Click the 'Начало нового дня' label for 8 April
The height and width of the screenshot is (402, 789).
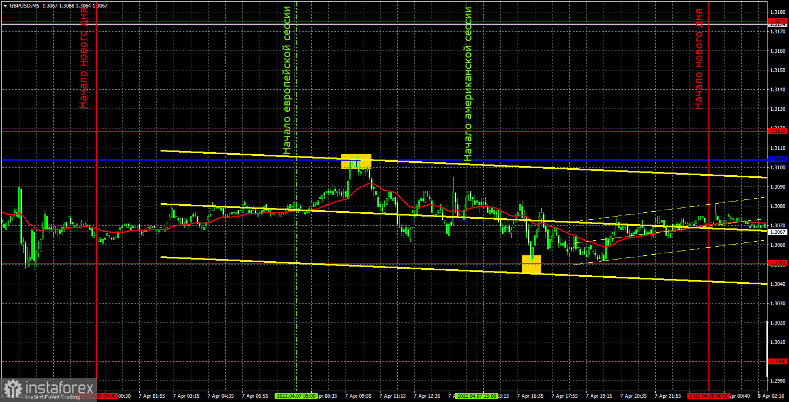click(699, 59)
